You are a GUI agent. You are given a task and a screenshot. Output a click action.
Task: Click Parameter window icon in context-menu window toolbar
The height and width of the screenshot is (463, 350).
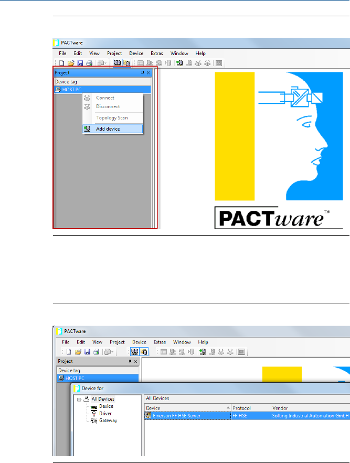[x=141, y=63]
